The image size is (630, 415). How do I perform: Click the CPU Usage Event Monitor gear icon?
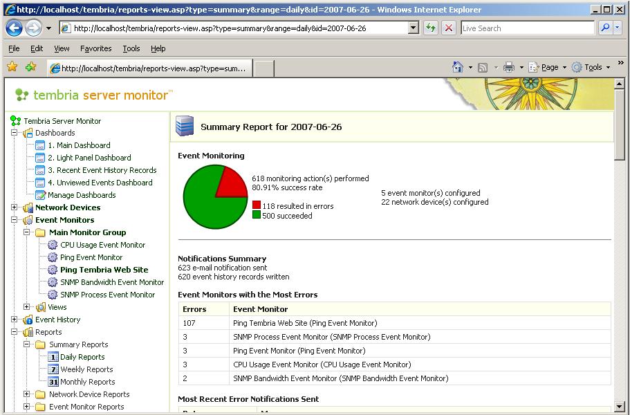(53, 245)
